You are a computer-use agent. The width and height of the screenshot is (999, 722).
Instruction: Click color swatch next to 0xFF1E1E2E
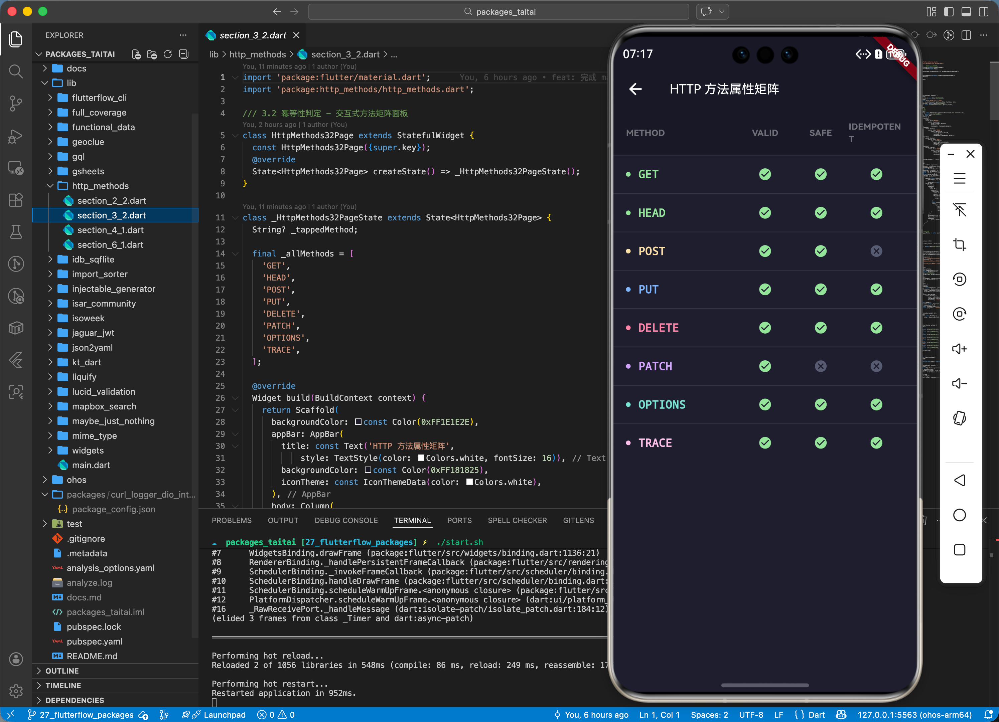pos(358,422)
